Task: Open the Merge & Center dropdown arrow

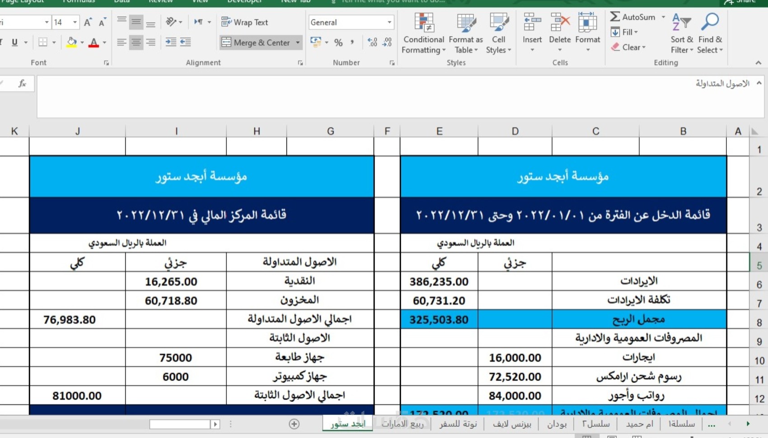Action: tap(298, 42)
